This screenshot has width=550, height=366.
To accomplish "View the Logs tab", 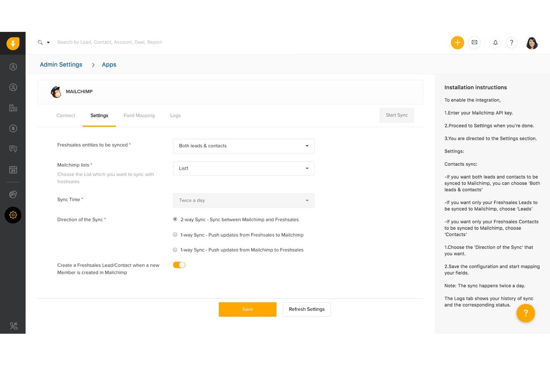I will pos(175,116).
